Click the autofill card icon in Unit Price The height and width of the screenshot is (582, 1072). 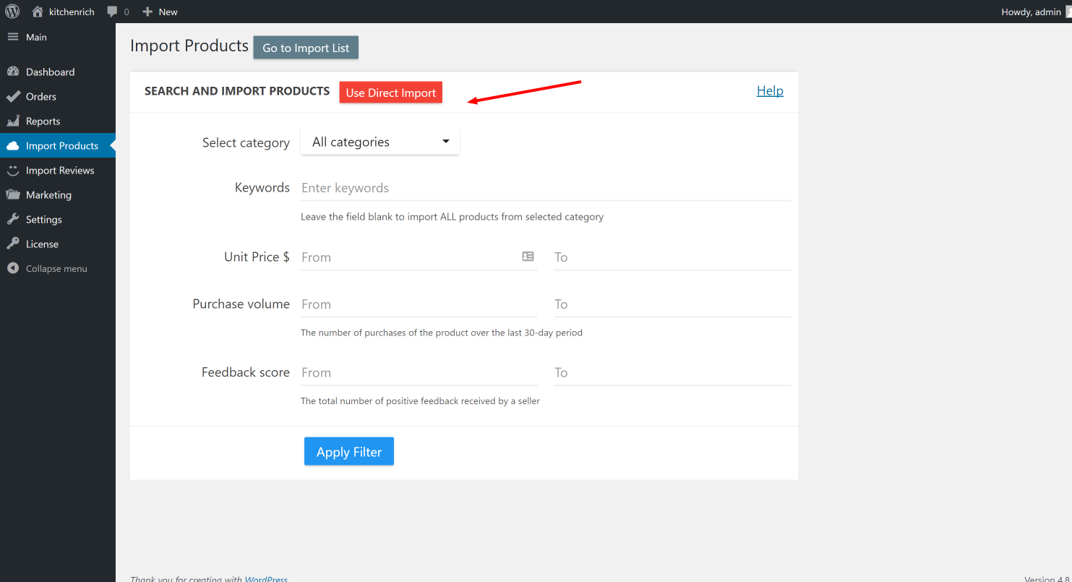coord(528,256)
